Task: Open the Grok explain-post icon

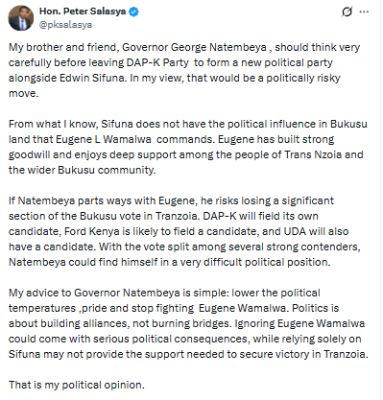Action: [x=347, y=12]
